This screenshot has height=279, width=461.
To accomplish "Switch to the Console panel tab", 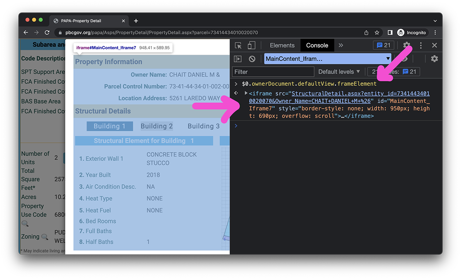I will pyautogui.click(x=317, y=45).
